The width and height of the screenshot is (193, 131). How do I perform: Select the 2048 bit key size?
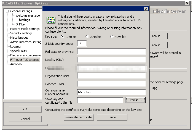tap(87, 36)
